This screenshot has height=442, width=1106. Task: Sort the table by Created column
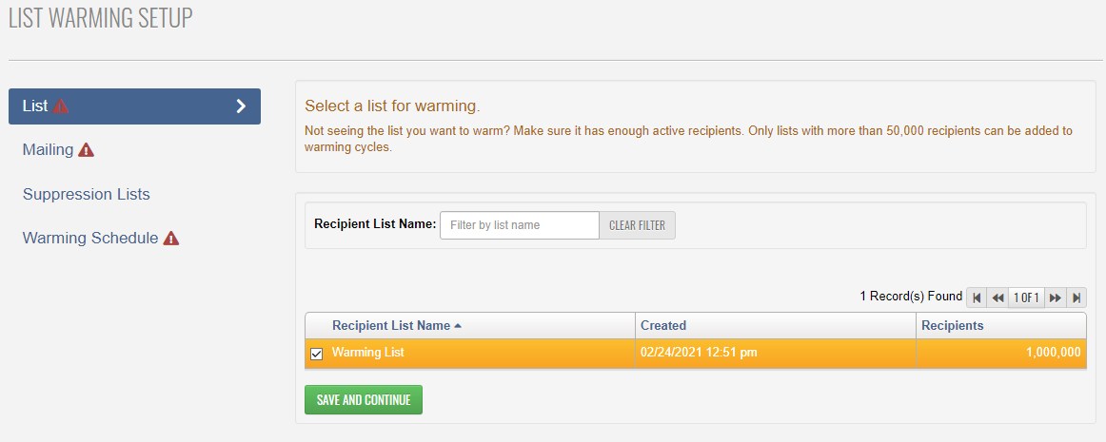click(x=663, y=326)
